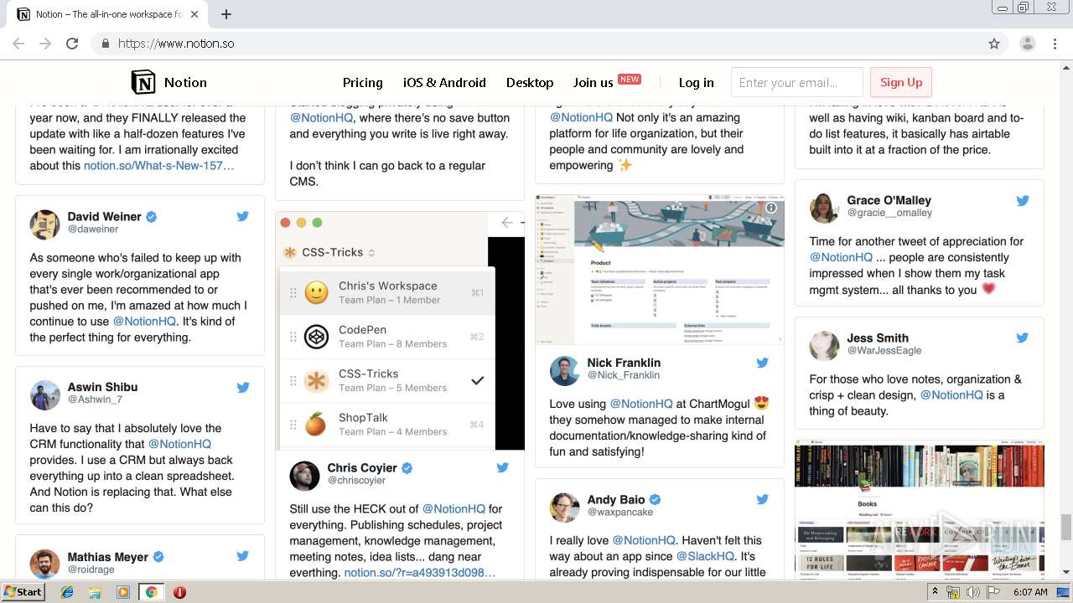Click the @chriscoyier handle
The height and width of the screenshot is (603, 1073).
(x=356, y=480)
